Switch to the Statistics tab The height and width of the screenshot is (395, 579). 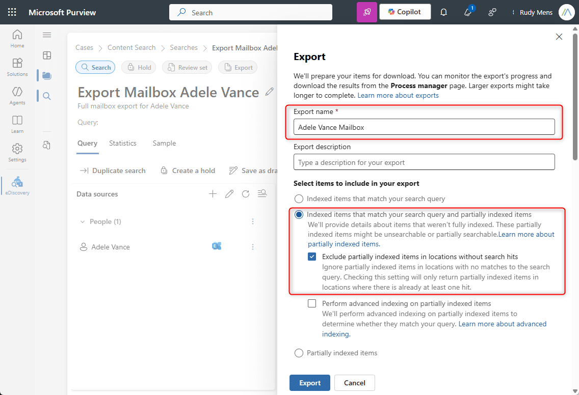(x=123, y=143)
